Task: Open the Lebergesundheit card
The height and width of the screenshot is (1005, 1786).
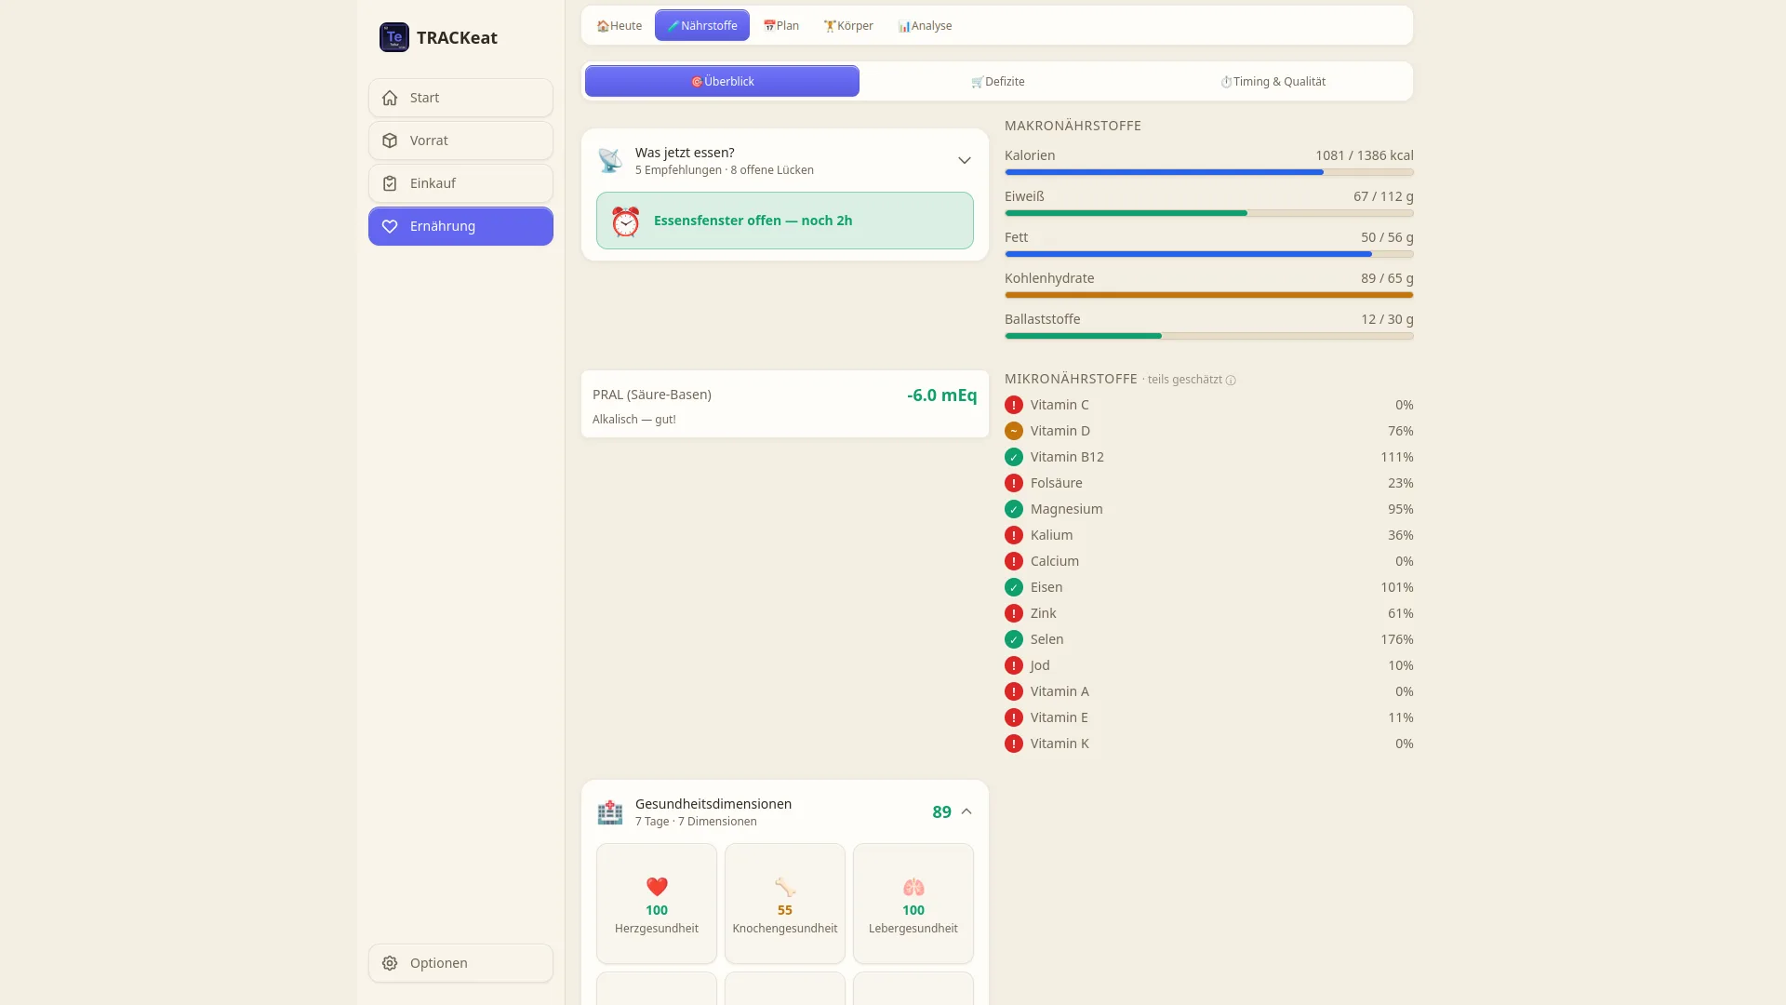Action: pyautogui.click(x=913, y=904)
